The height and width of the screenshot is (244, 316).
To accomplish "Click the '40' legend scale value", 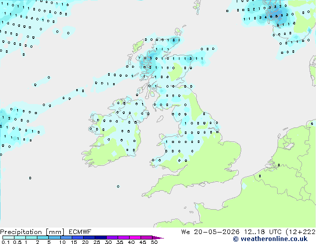I will coord(131,242).
